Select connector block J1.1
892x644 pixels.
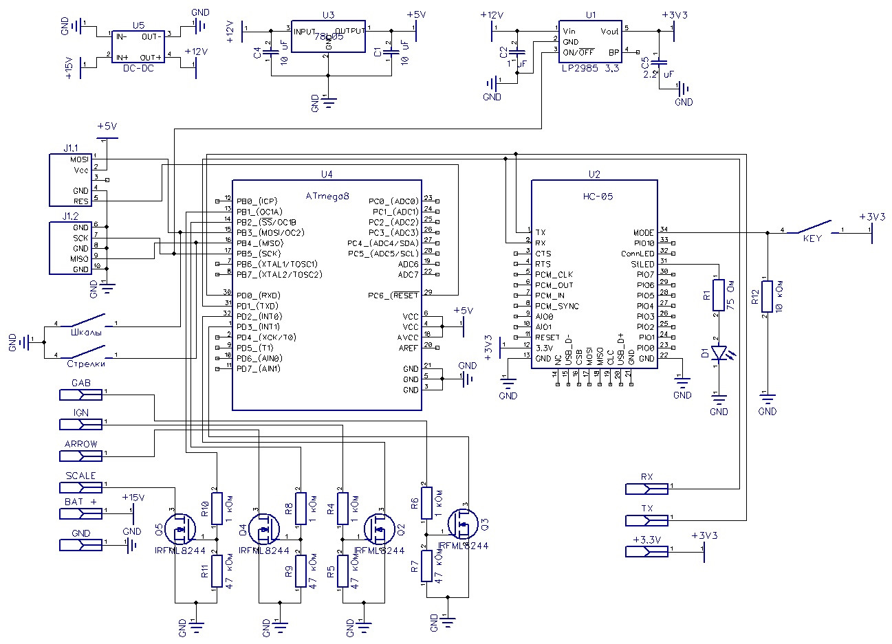click(70, 180)
